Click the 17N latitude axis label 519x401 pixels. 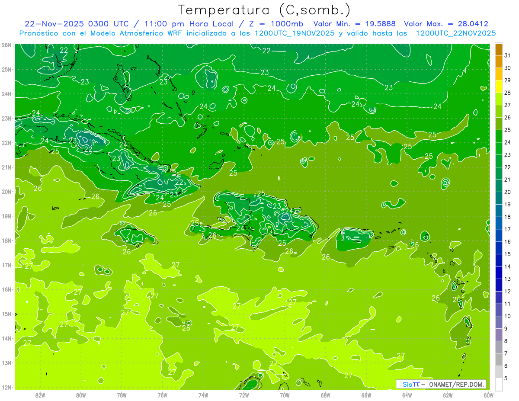[x=6, y=265]
